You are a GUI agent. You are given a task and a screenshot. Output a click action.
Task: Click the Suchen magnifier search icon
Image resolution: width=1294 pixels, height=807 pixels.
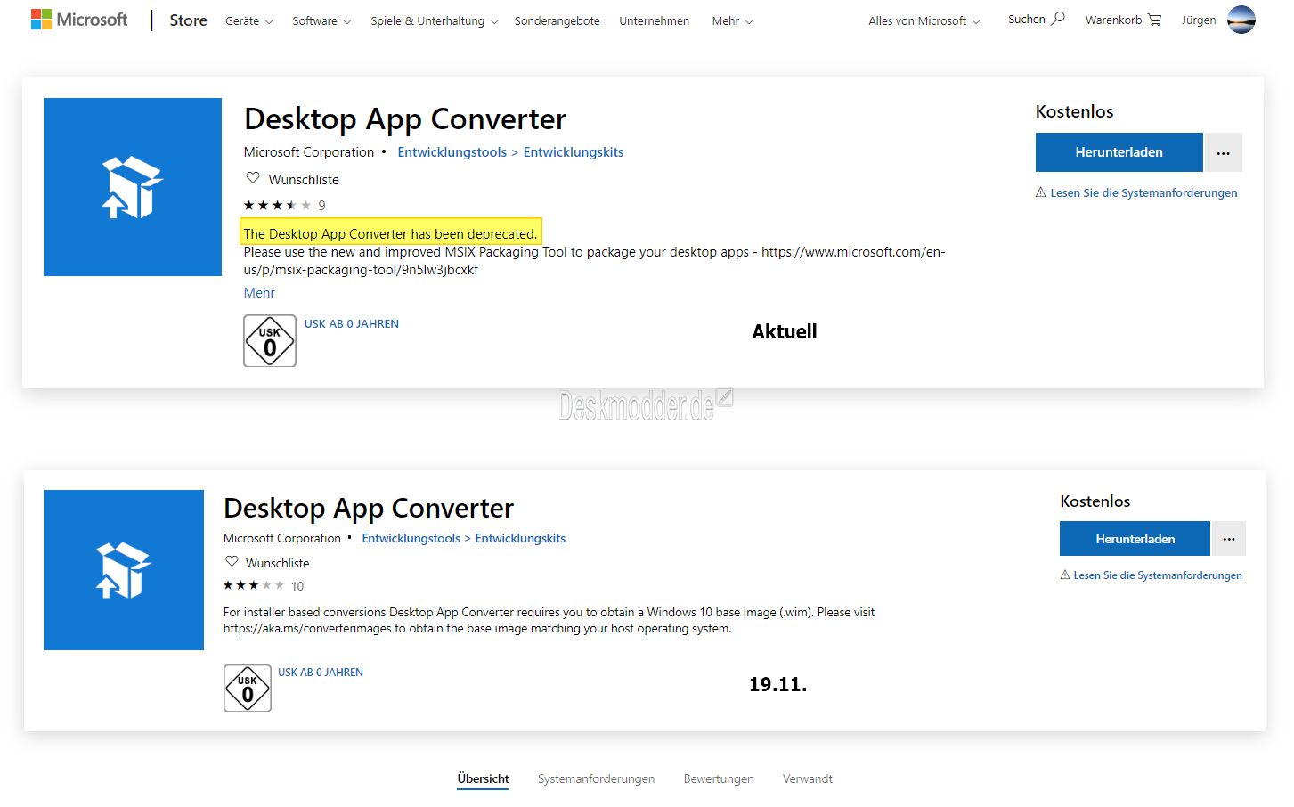pos(1058,19)
